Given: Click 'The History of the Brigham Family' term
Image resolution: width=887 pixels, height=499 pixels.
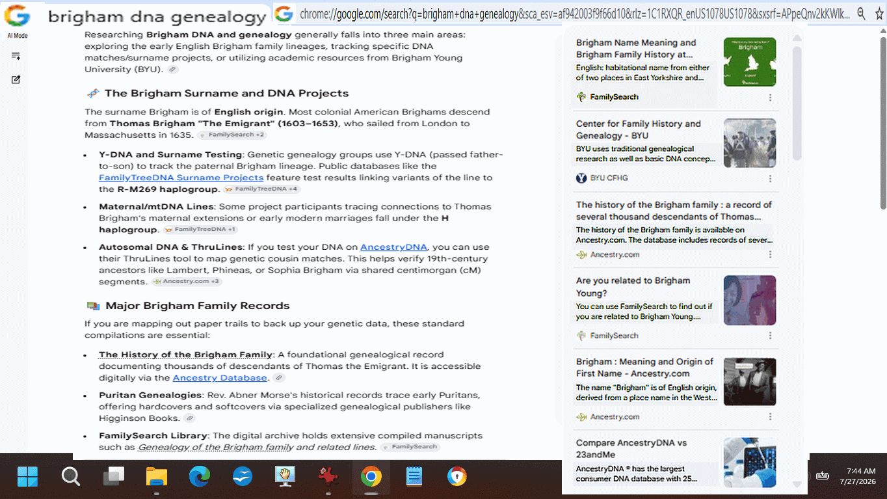Looking at the screenshot, I should (185, 355).
